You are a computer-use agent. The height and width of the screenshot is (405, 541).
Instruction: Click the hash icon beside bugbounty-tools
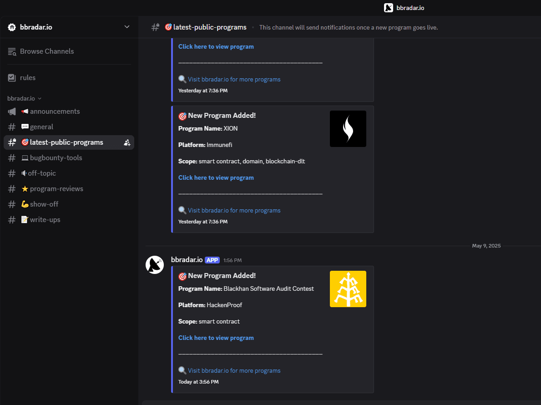[x=12, y=158]
